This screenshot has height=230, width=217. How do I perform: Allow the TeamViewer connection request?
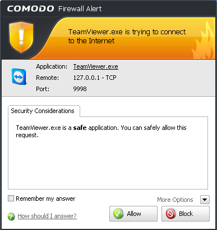(x=133, y=214)
